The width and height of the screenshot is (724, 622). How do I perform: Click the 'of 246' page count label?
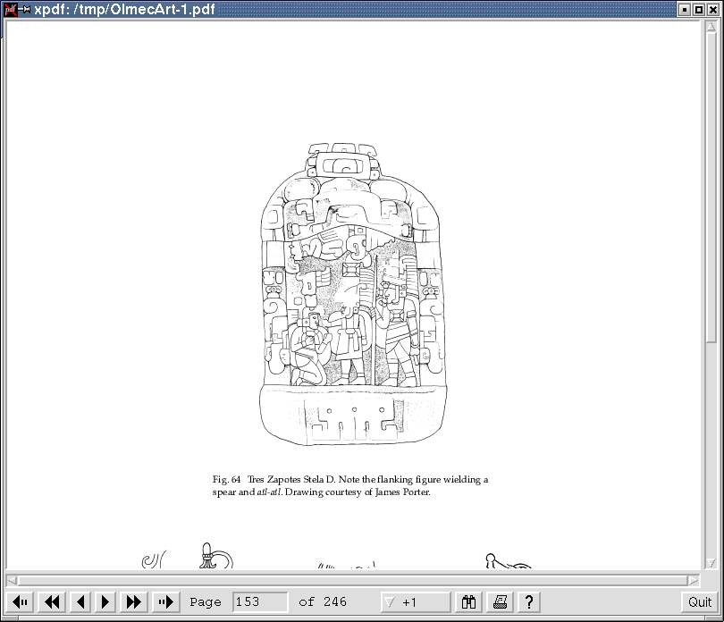click(323, 601)
